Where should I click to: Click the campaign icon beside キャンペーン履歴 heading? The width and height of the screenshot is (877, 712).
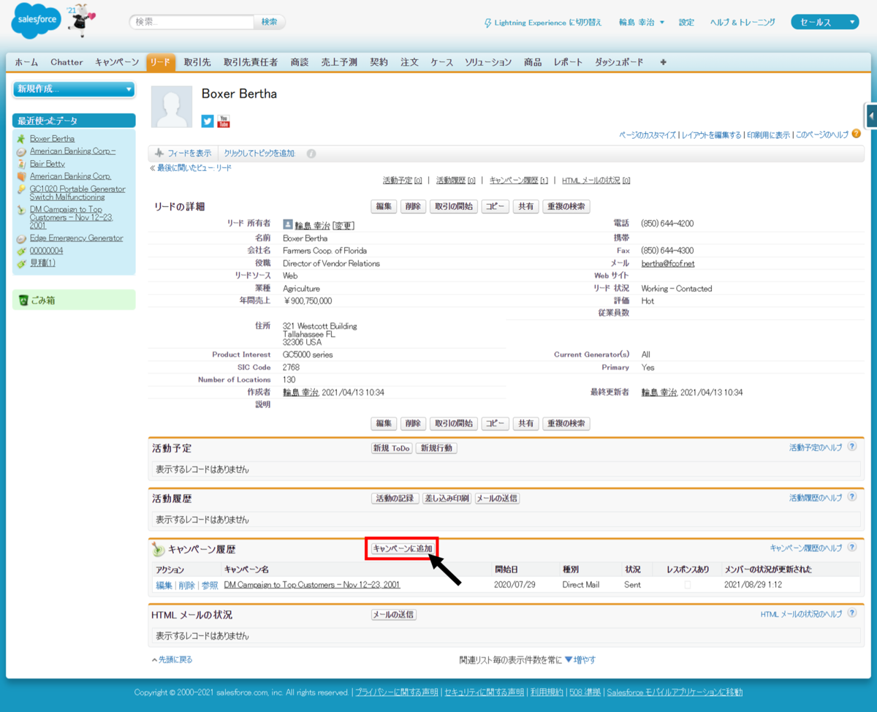pyautogui.click(x=159, y=549)
